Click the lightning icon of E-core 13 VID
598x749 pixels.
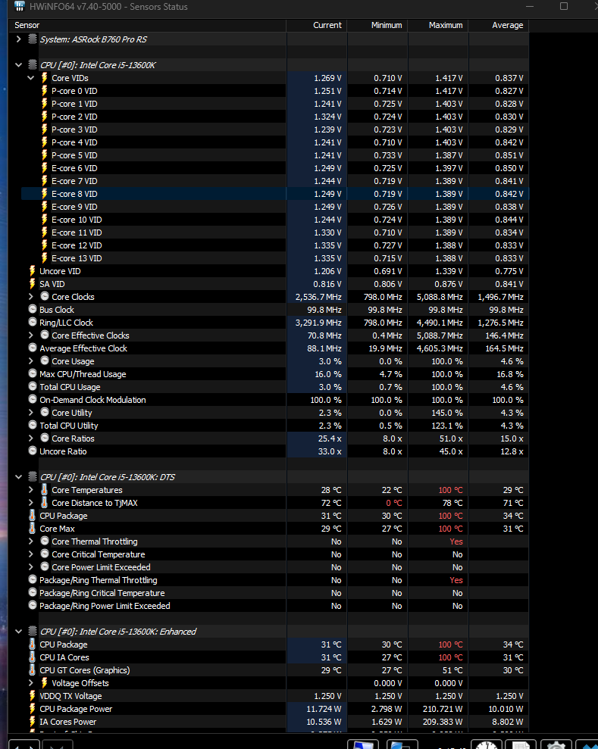(45, 258)
